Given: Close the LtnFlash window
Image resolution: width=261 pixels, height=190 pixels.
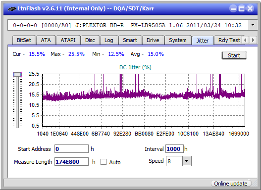Looking at the screenshot, I should tap(250, 8).
